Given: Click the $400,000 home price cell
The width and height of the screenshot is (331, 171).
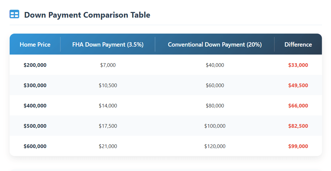Looking at the screenshot, I should click(x=35, y=106).
